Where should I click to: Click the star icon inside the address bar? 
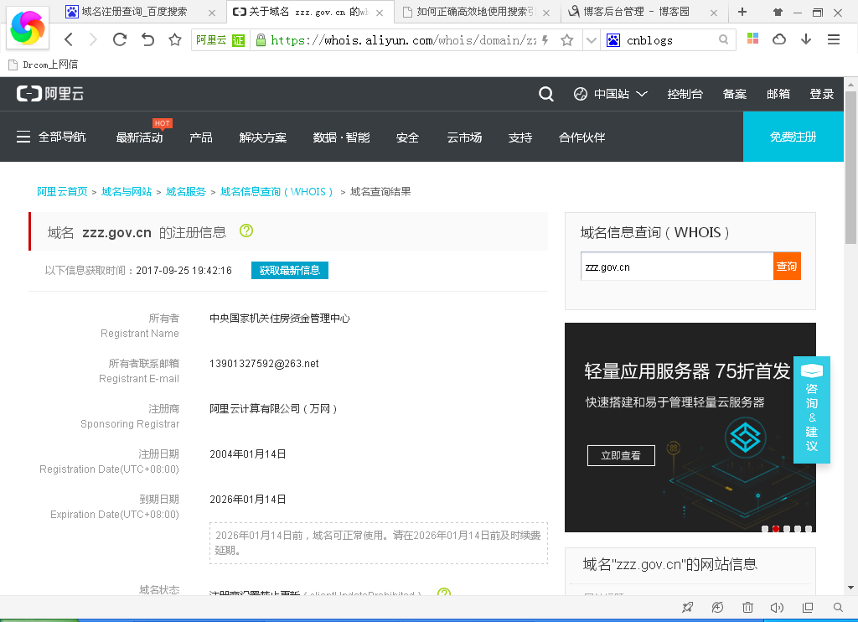[x=567, y=40]
